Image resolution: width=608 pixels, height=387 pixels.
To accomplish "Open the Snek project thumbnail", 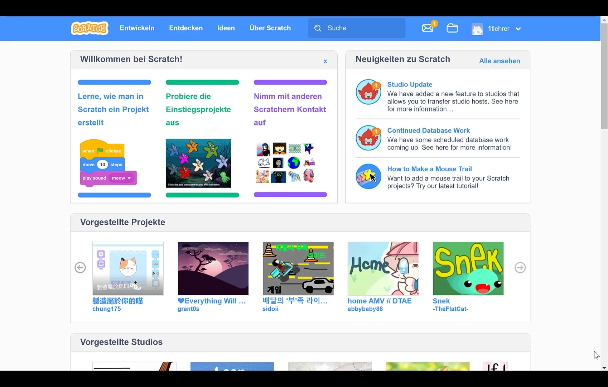I will tap(468, 268).
